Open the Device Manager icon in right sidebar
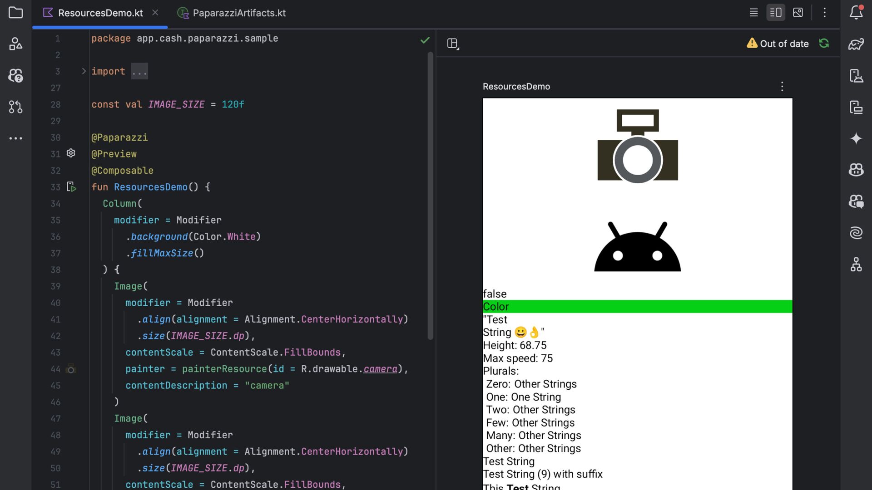The height and width of the screenshot is (490, 872). [x=856, y=75]
